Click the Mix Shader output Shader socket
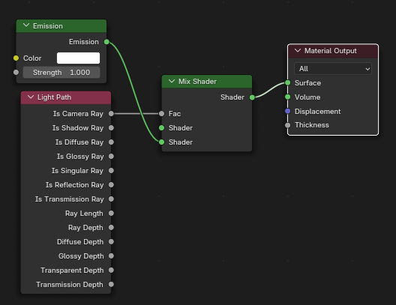396x305 pixels. click(252, 97)
